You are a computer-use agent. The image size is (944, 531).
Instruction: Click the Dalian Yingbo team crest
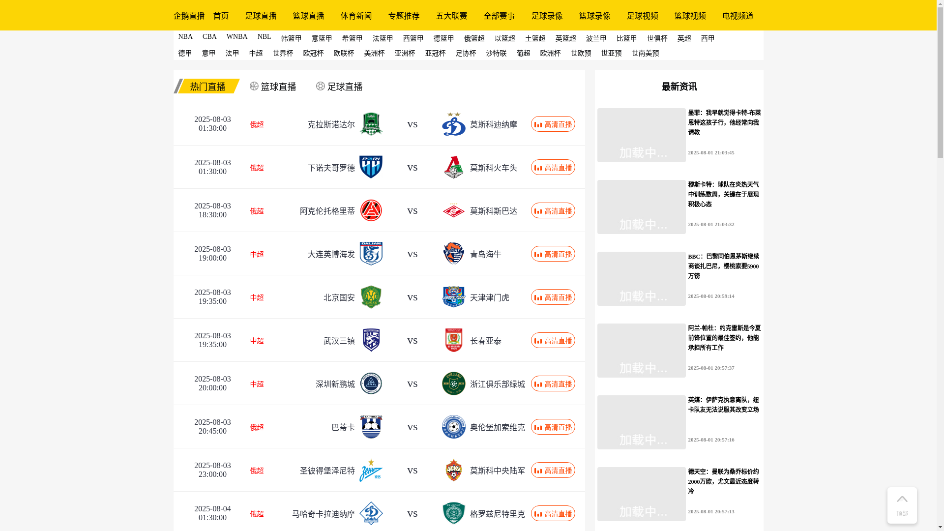coord(371,254)
